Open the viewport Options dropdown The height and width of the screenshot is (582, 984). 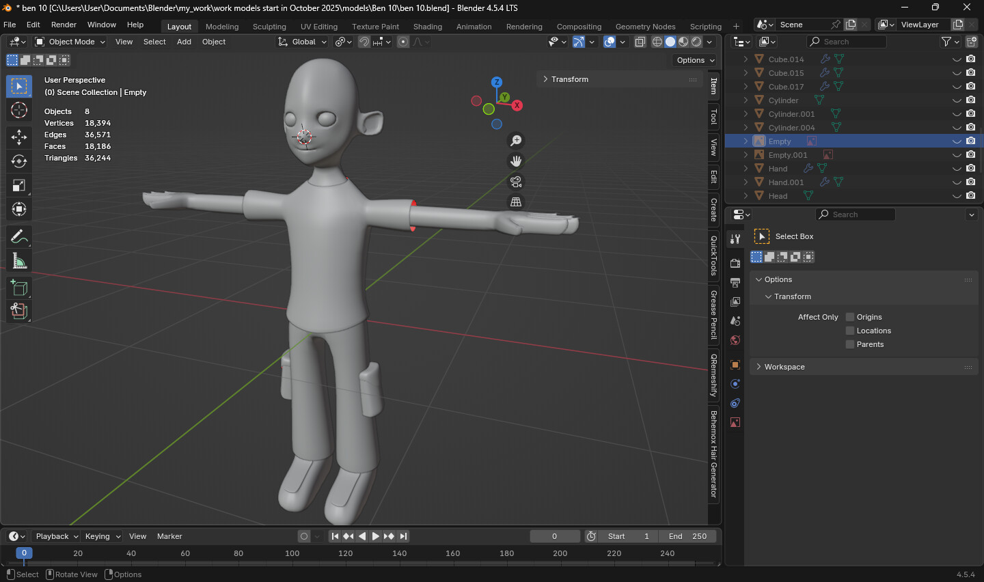click(695, 60)
